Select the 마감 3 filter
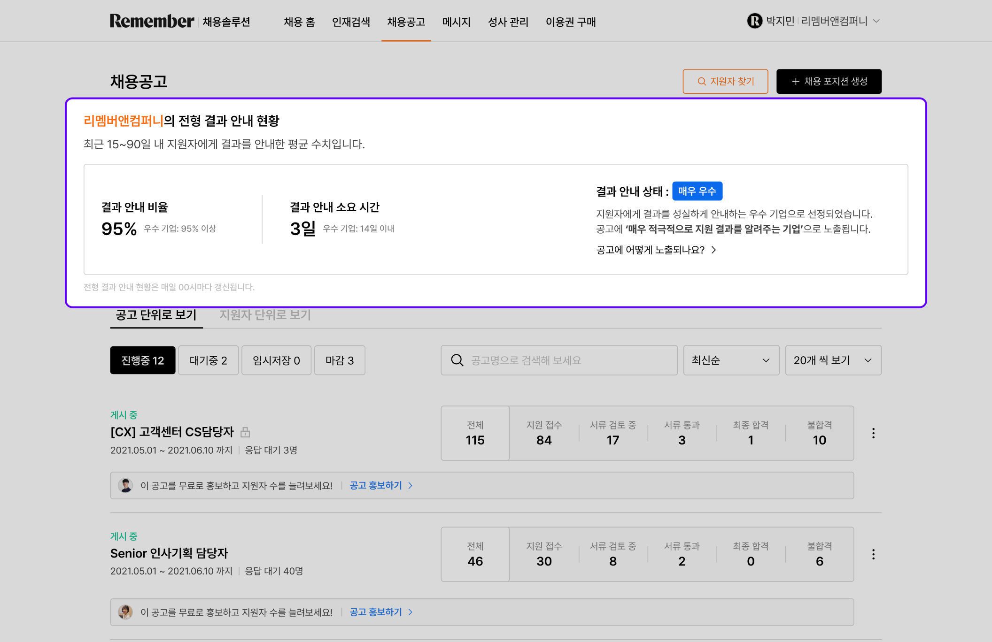 tap(340, 360)
